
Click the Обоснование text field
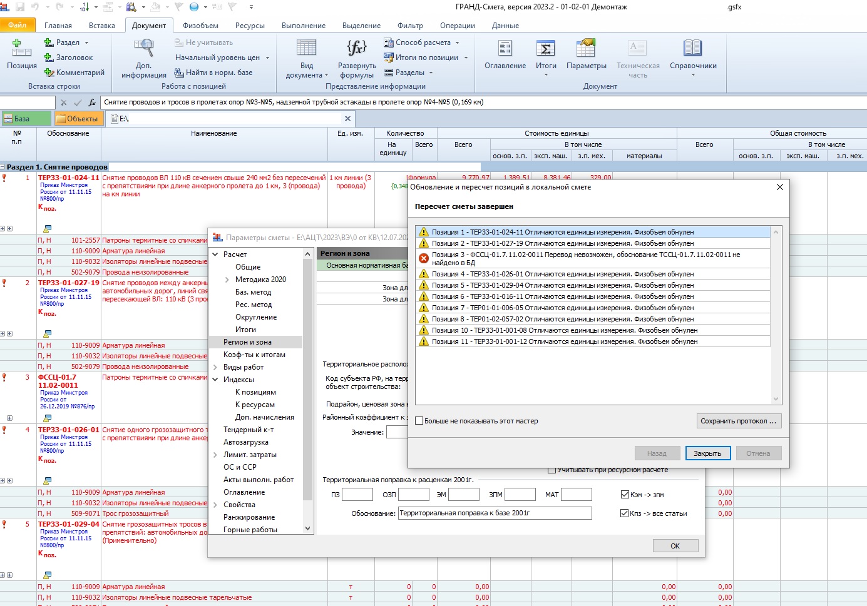pyautogui.click(x=495, y=513)
